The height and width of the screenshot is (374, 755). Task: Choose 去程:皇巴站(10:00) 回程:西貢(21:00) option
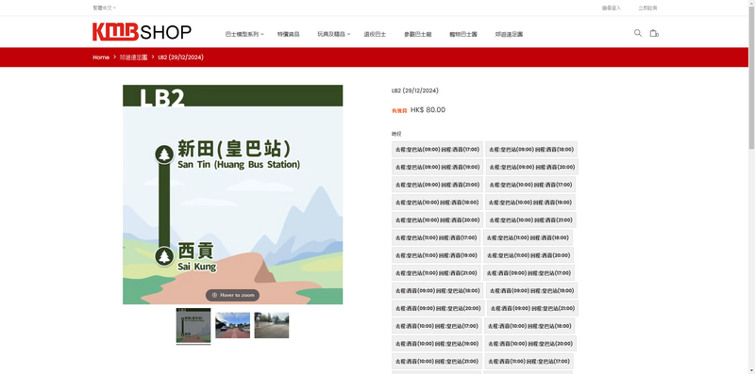(x=530, y=220)
